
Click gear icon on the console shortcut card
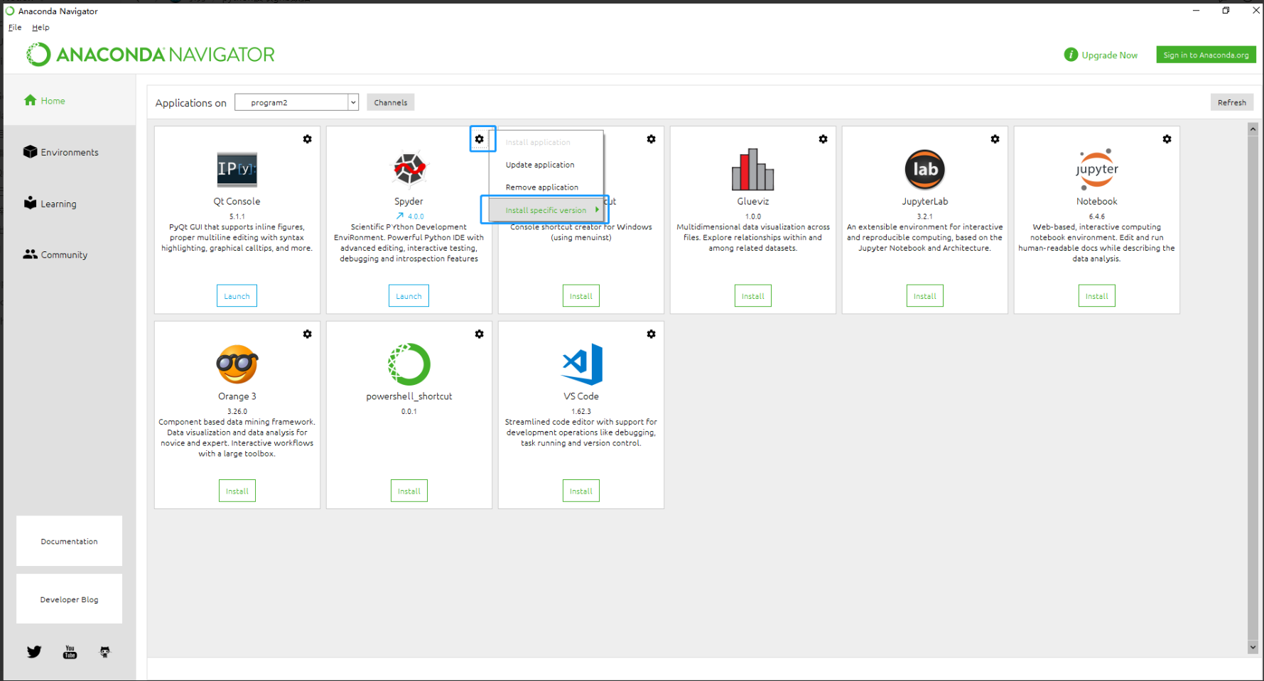tap(651, 139)
